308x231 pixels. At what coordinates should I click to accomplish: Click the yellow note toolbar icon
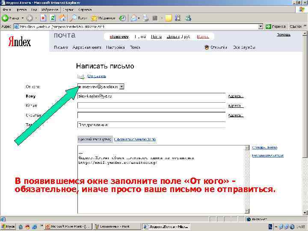tap(169, 18)
